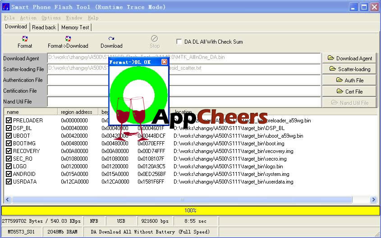The width and height of the screenshot is (381, 238).
Task: Click the Certification File input field
Action: (184, 90)
